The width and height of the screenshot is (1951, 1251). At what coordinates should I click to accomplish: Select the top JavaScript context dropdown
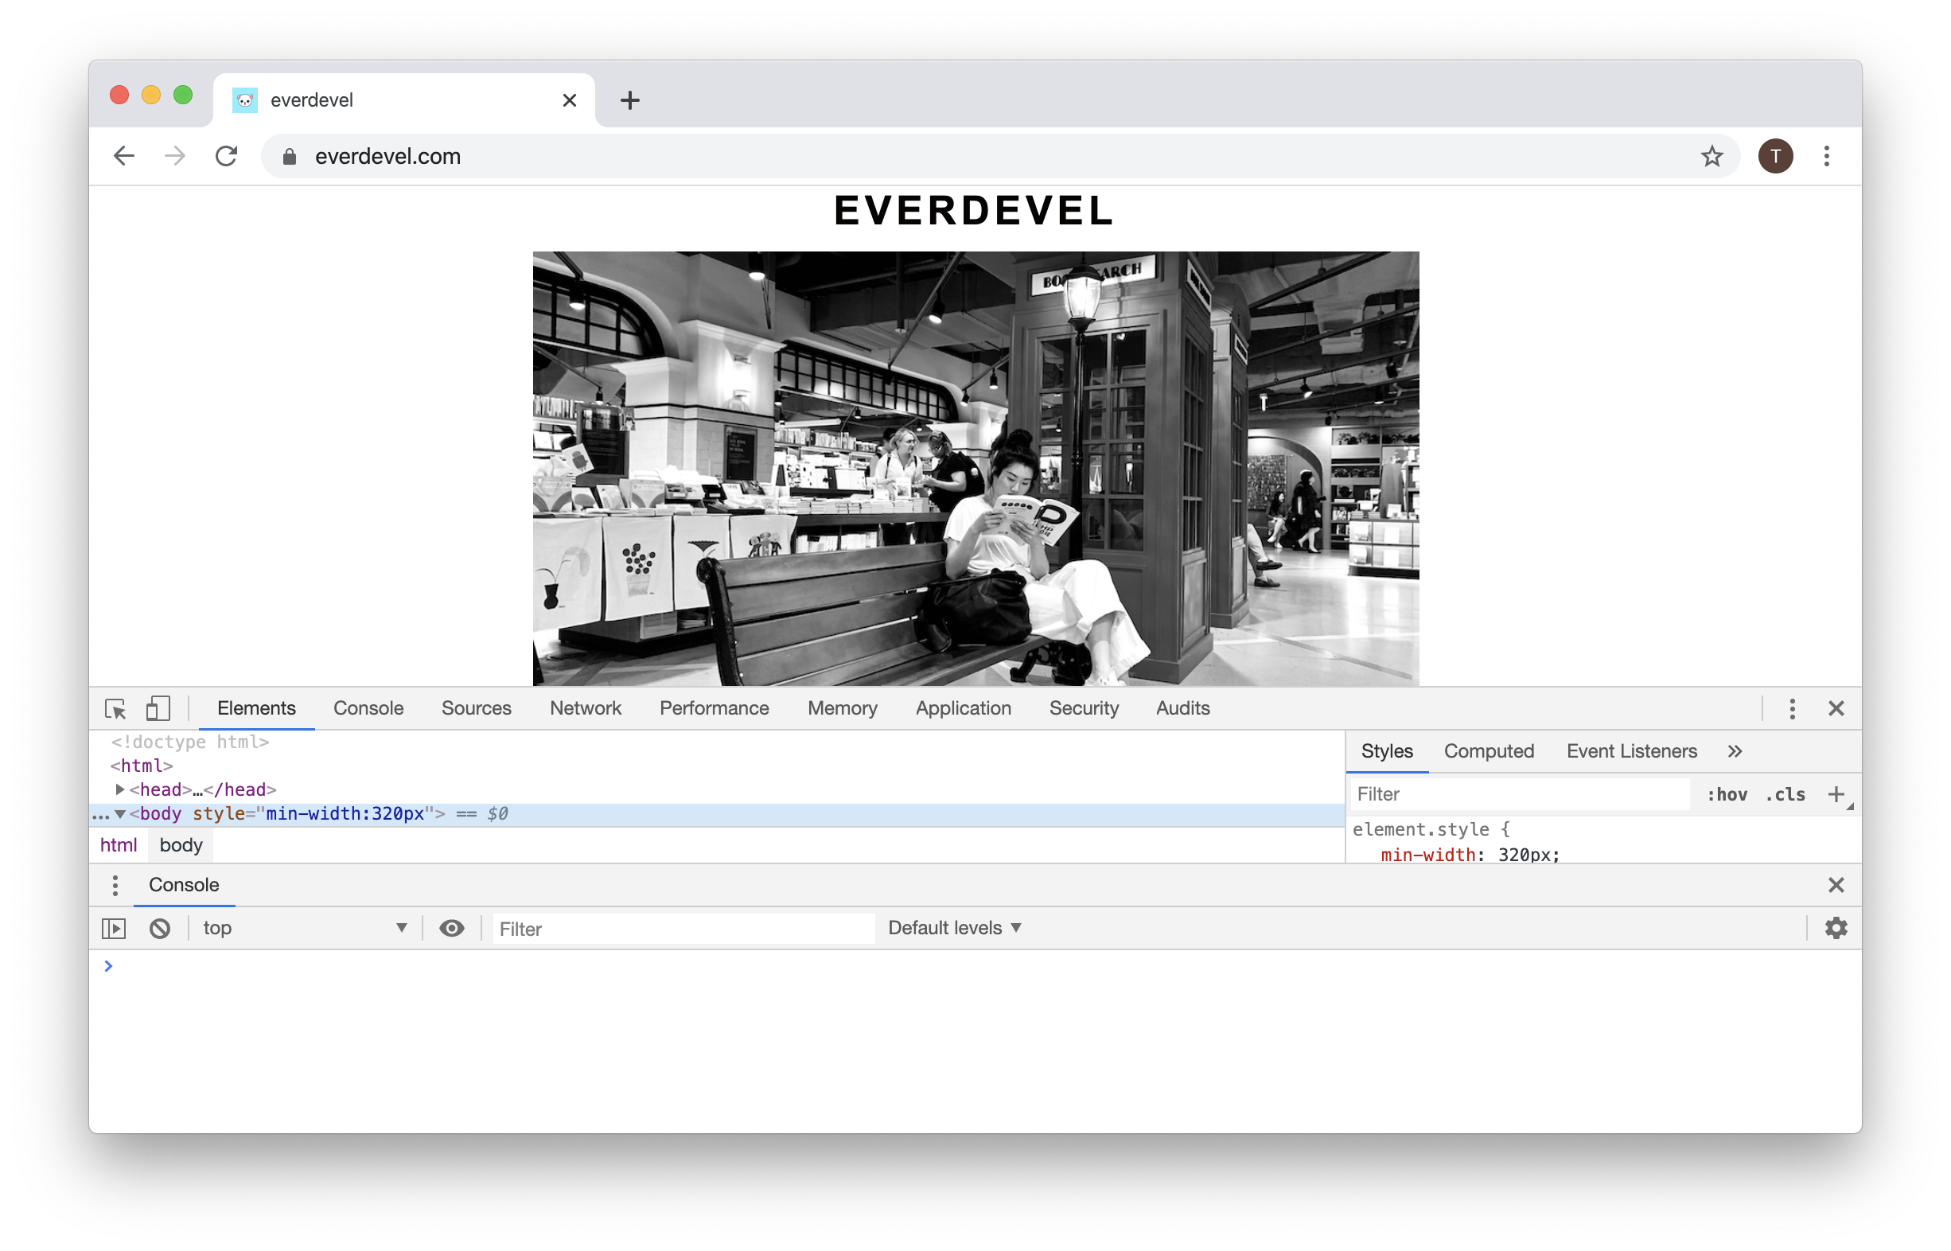coord(305,929)
